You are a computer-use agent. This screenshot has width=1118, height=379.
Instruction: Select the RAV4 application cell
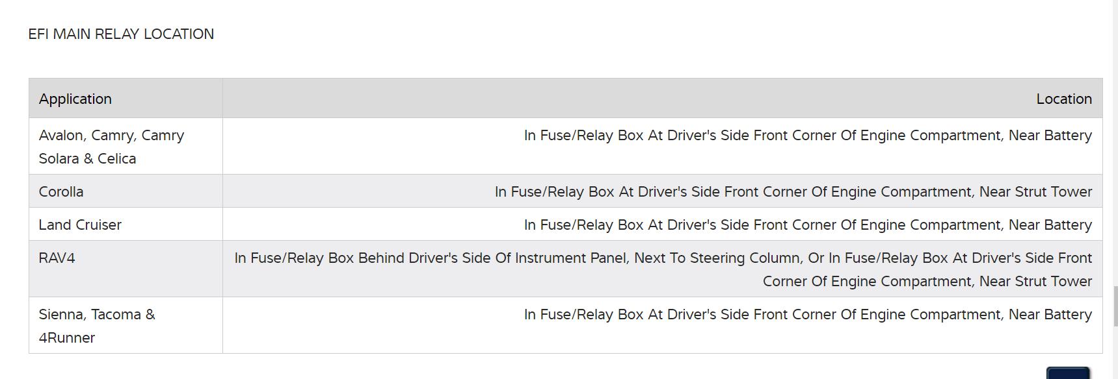tap(57, 258)
